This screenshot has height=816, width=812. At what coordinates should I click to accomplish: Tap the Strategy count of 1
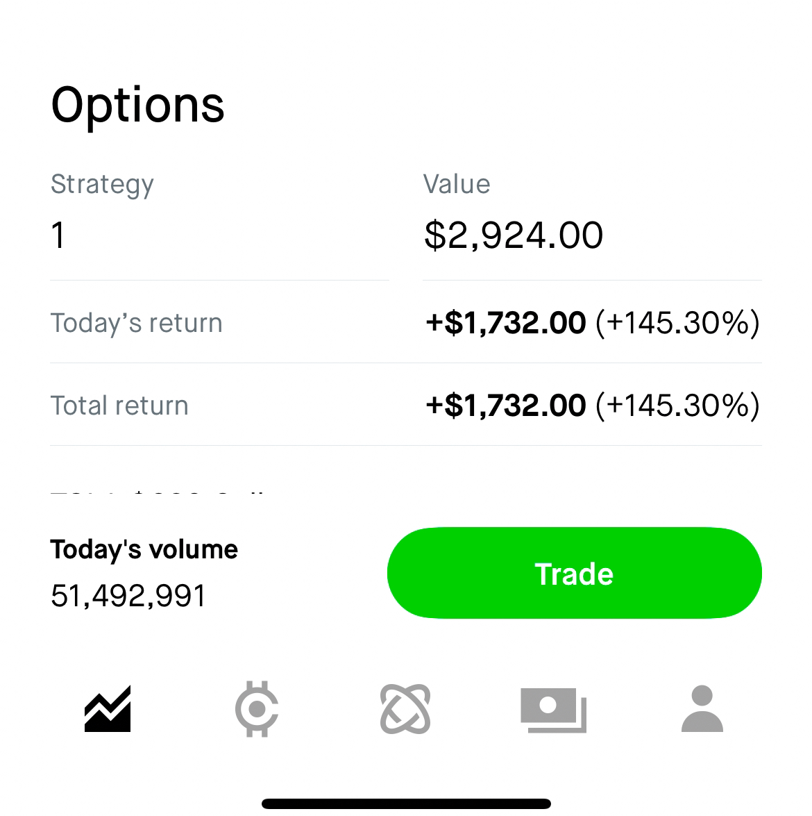pos(58,235)
